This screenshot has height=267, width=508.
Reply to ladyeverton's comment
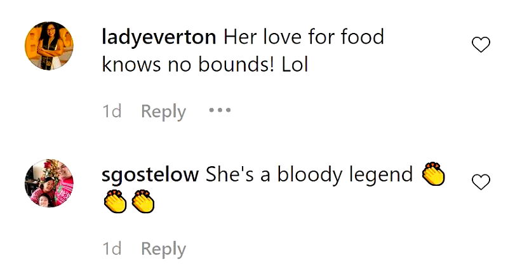point(163,112)
